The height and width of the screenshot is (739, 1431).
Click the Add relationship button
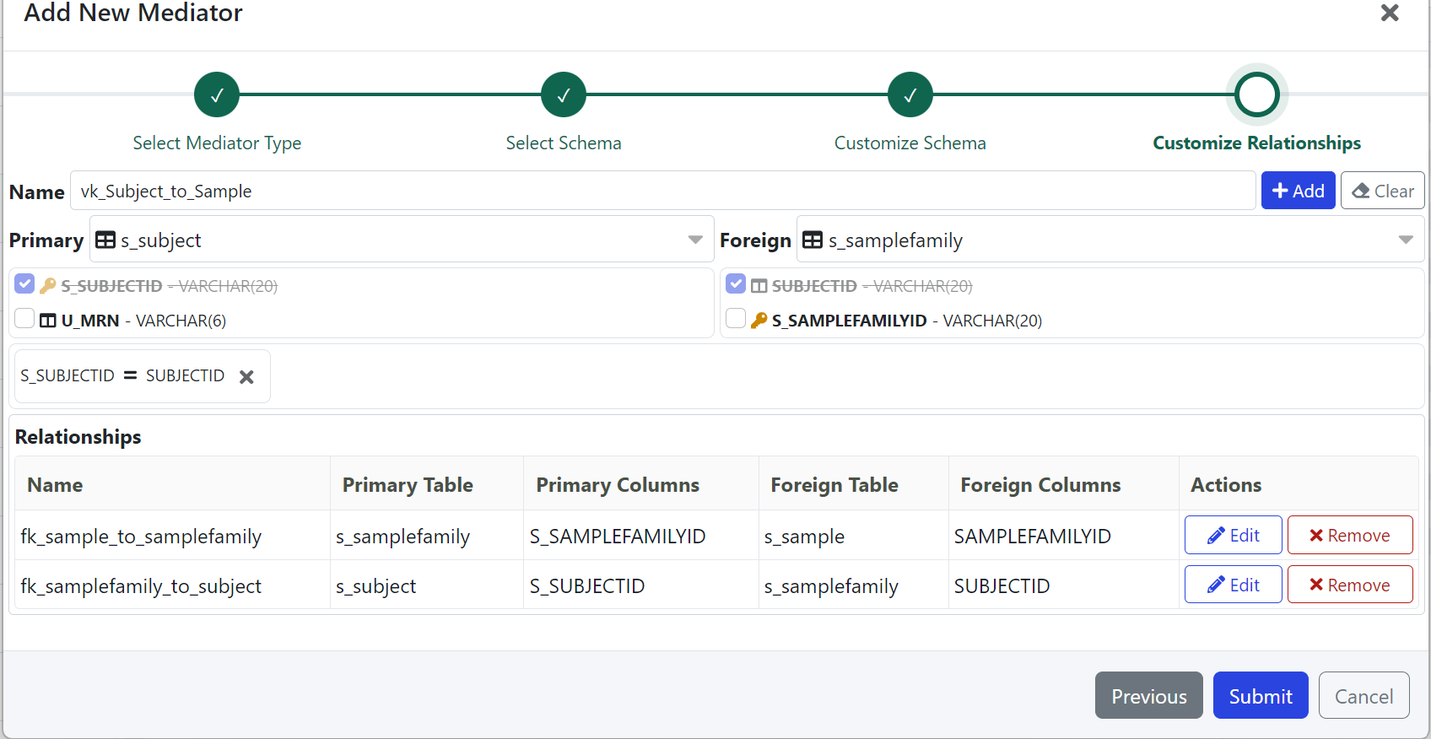tap(1298, 191)
